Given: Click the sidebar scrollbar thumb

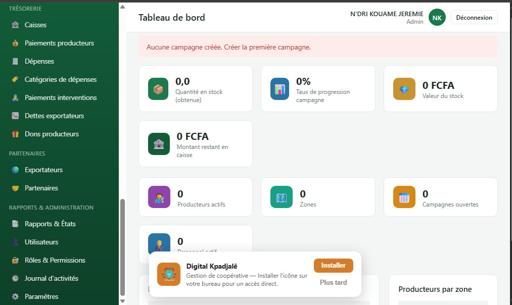Looking at the screenshot, I should 122,247.
